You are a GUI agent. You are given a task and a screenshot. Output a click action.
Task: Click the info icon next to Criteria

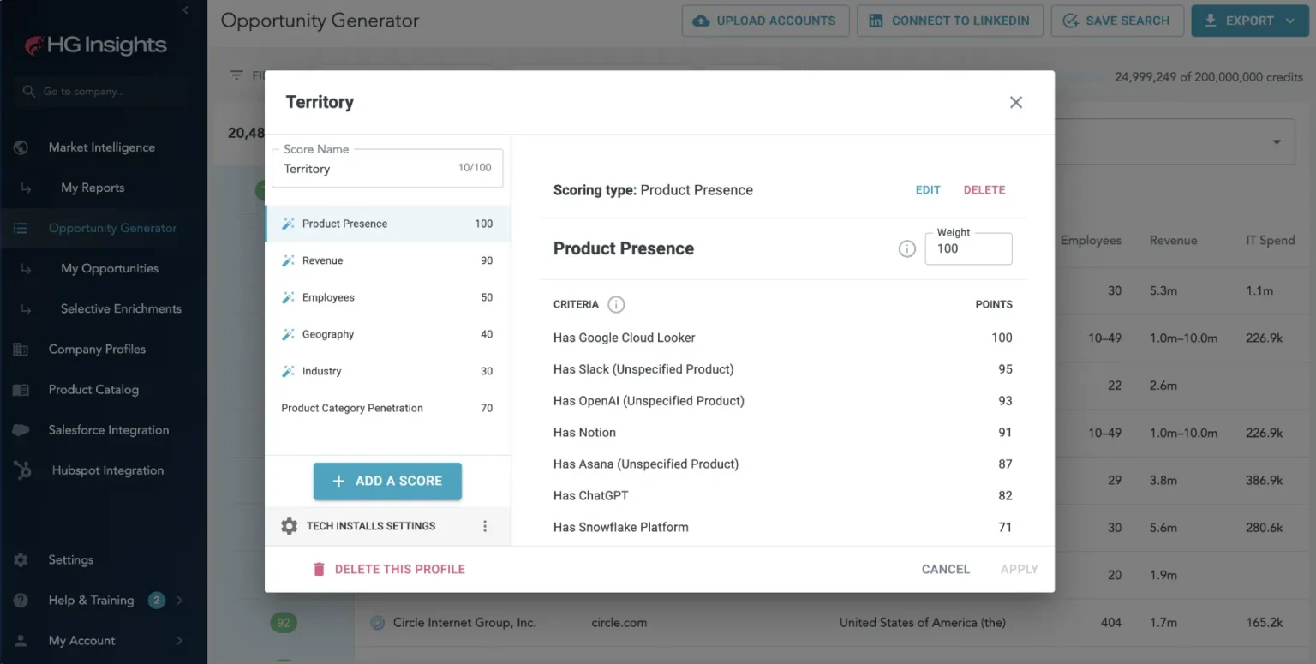point(616,304)
